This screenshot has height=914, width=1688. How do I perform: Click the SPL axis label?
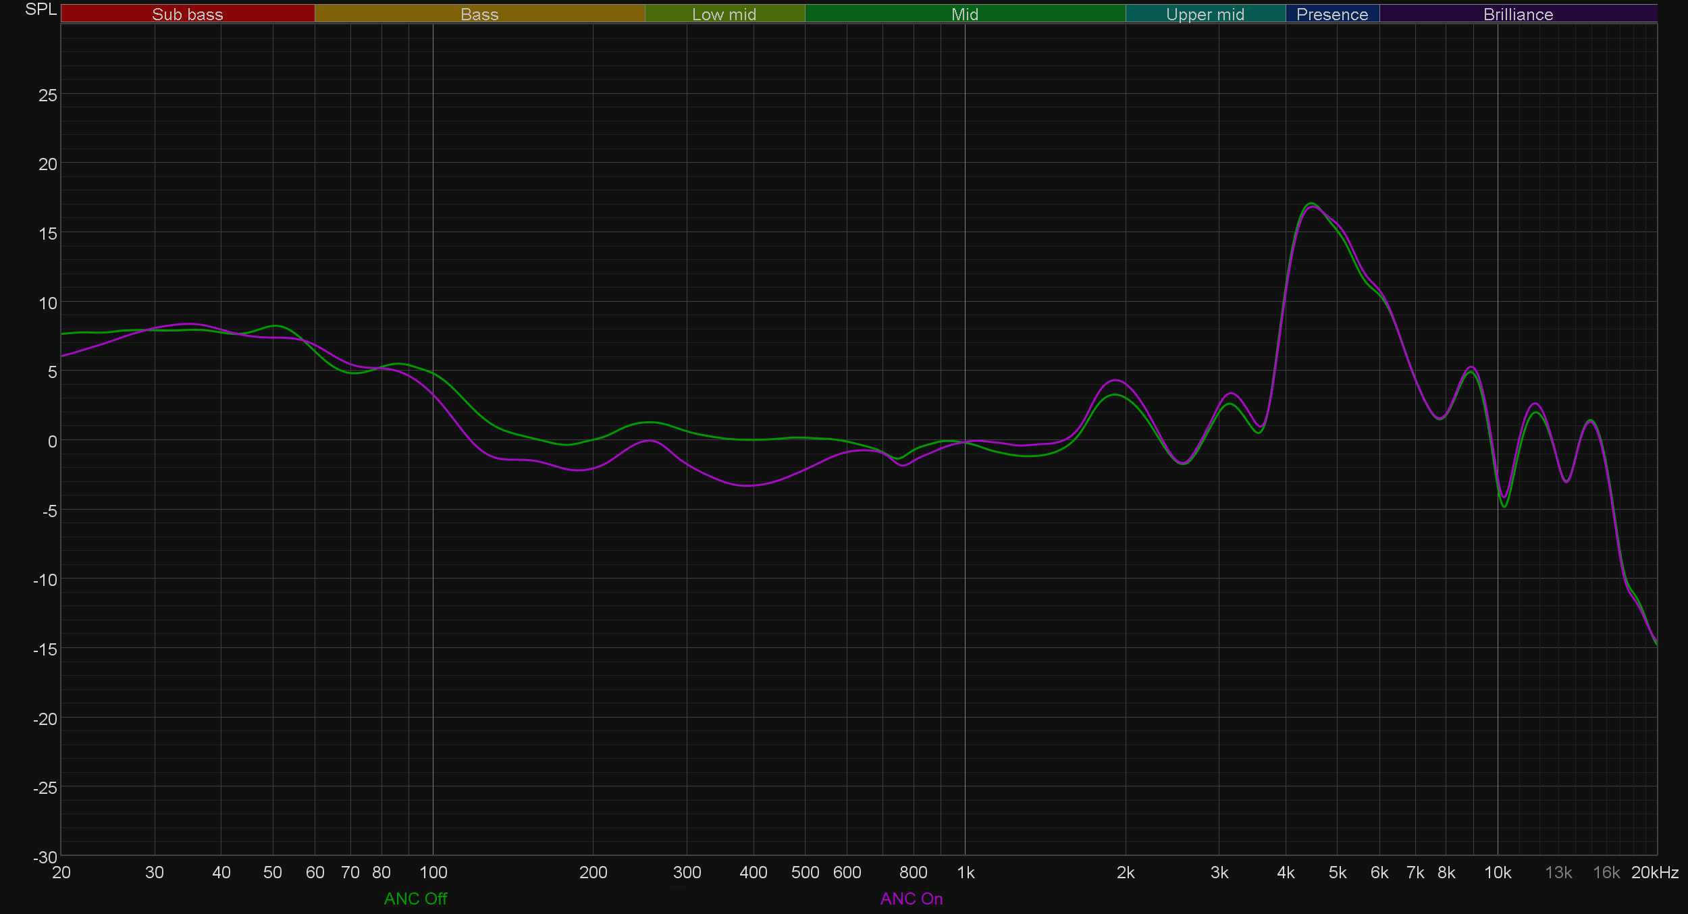click(x=41, y=9)
